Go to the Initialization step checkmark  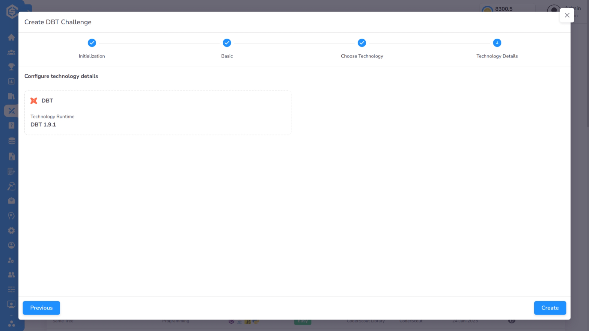pyautogui.click(x=92, y=43)
